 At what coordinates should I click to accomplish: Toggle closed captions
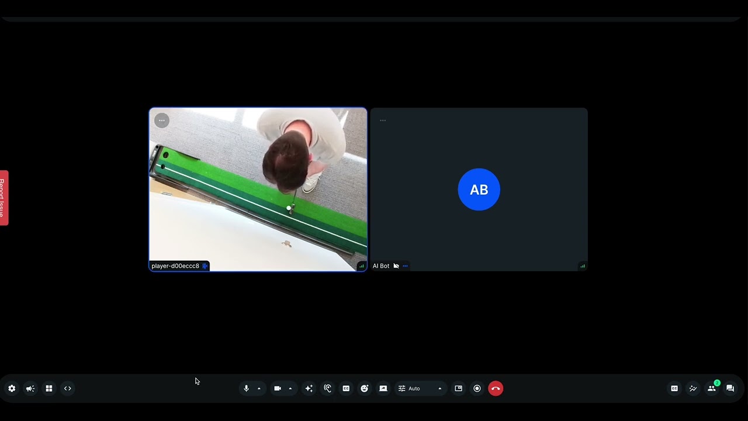tap(346, 388)
